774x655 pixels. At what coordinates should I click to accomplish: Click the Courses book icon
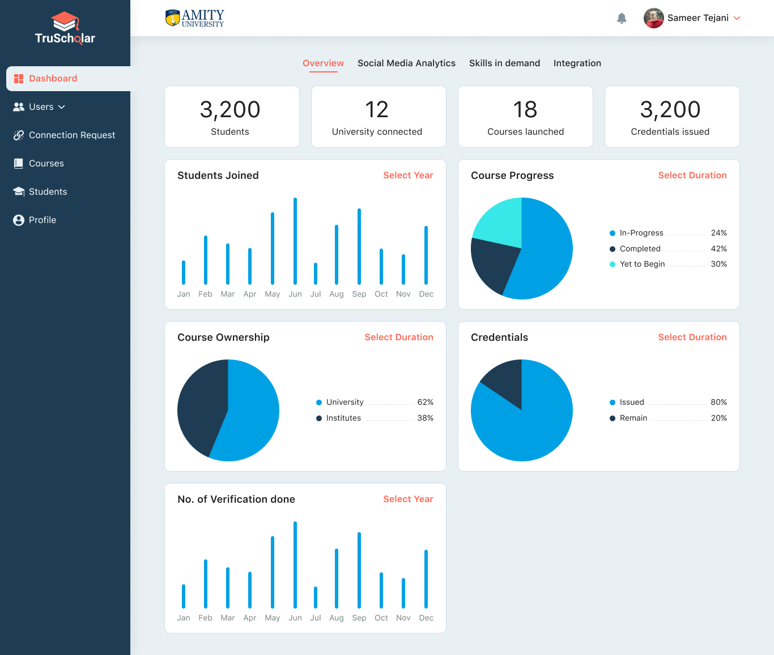(19, 164)
